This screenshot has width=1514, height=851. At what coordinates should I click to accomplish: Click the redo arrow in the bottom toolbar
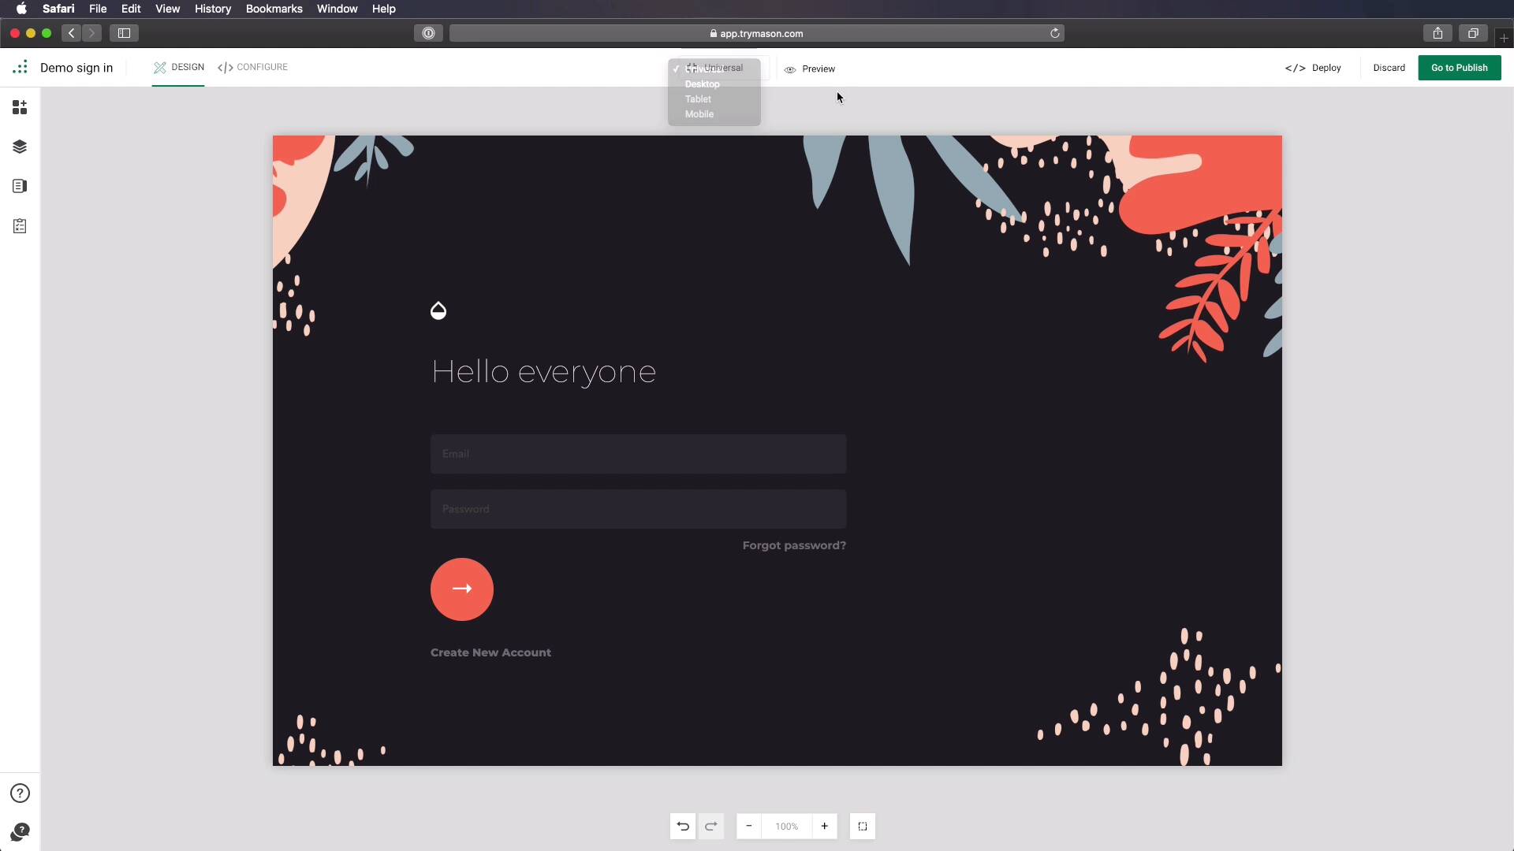[x=710, y=826]
